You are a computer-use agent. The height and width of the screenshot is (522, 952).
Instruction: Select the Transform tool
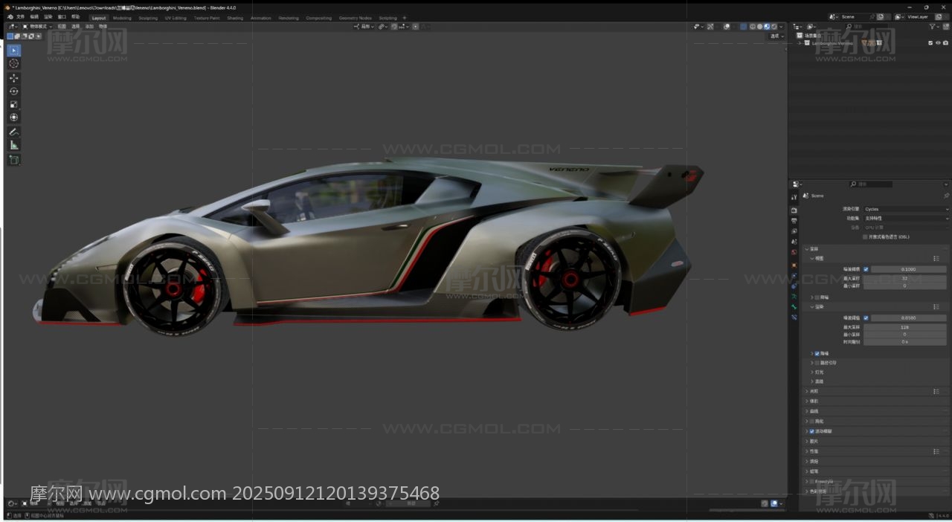13,117
